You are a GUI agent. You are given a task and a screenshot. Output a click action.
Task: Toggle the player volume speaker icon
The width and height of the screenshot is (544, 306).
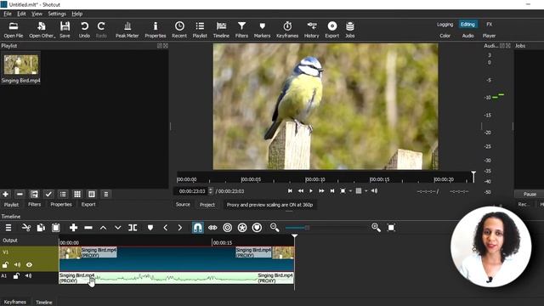click(374, 190)
